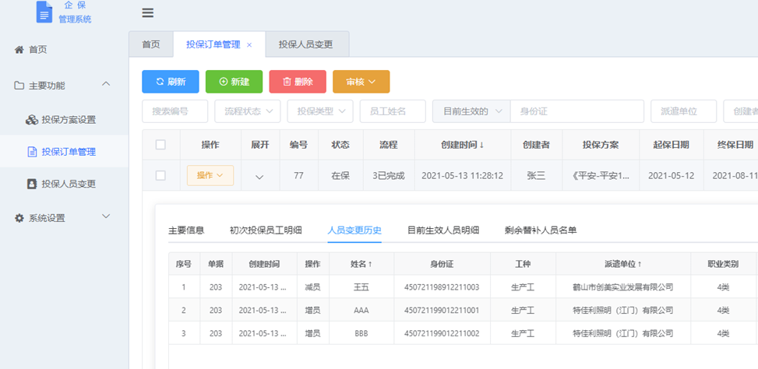Click the 减员 operation cell
This screenshot has height=369, width=758.
[312, 287]
